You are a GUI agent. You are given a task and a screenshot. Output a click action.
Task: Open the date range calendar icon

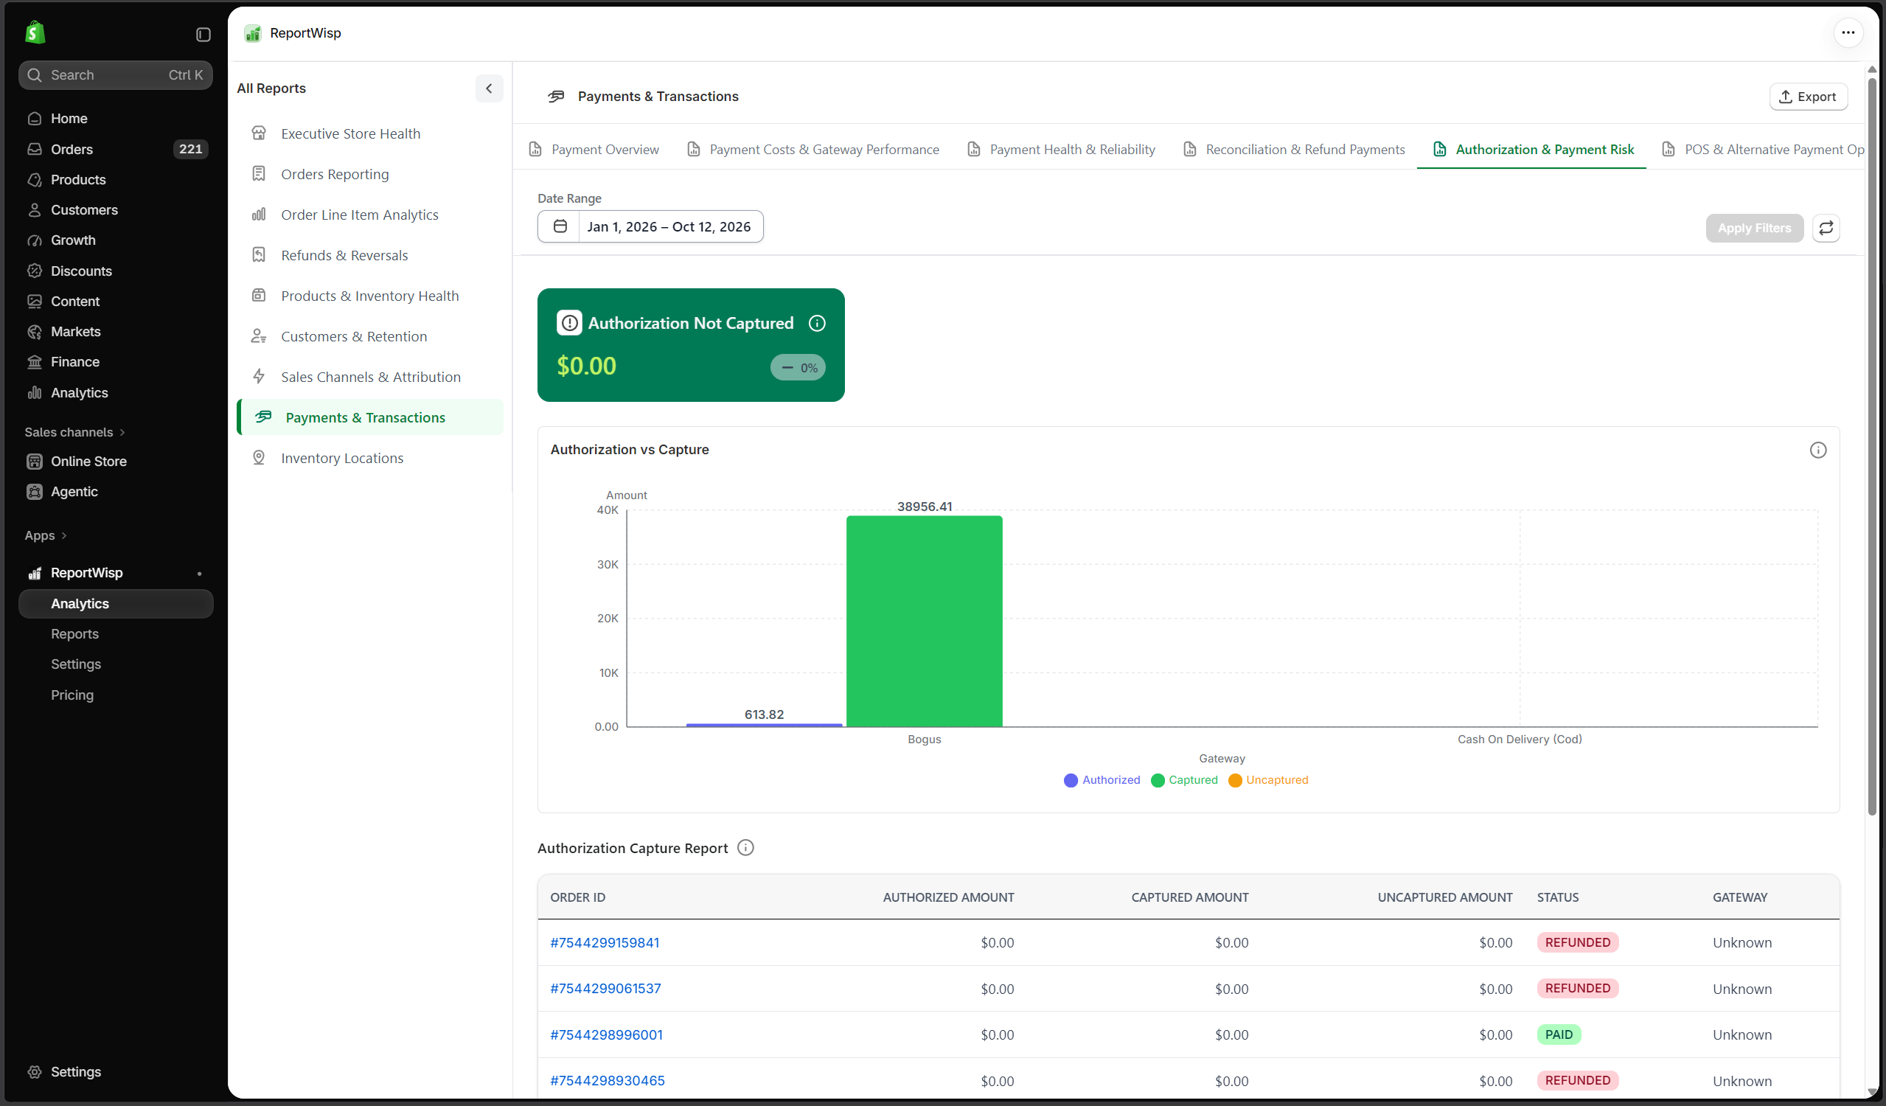pyautogui.click(x=559, y=227)
